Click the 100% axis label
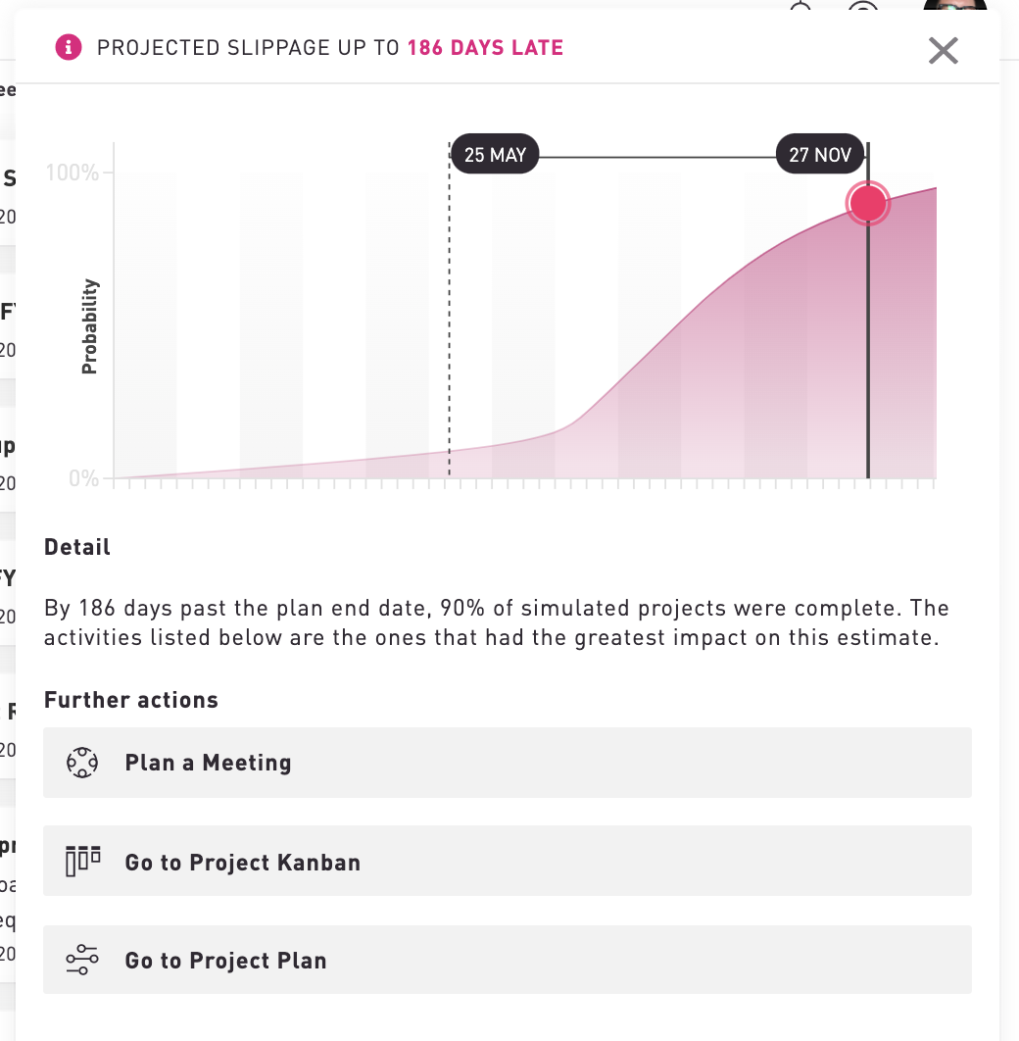 [72, 173]
